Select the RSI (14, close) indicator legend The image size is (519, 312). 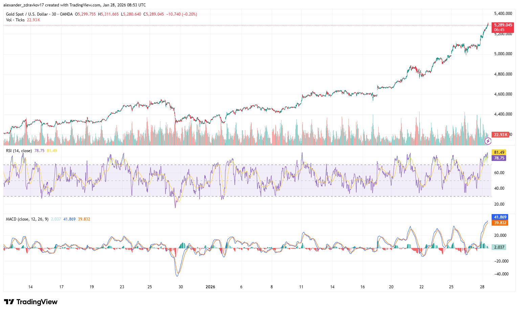click(x=19, y=151)
